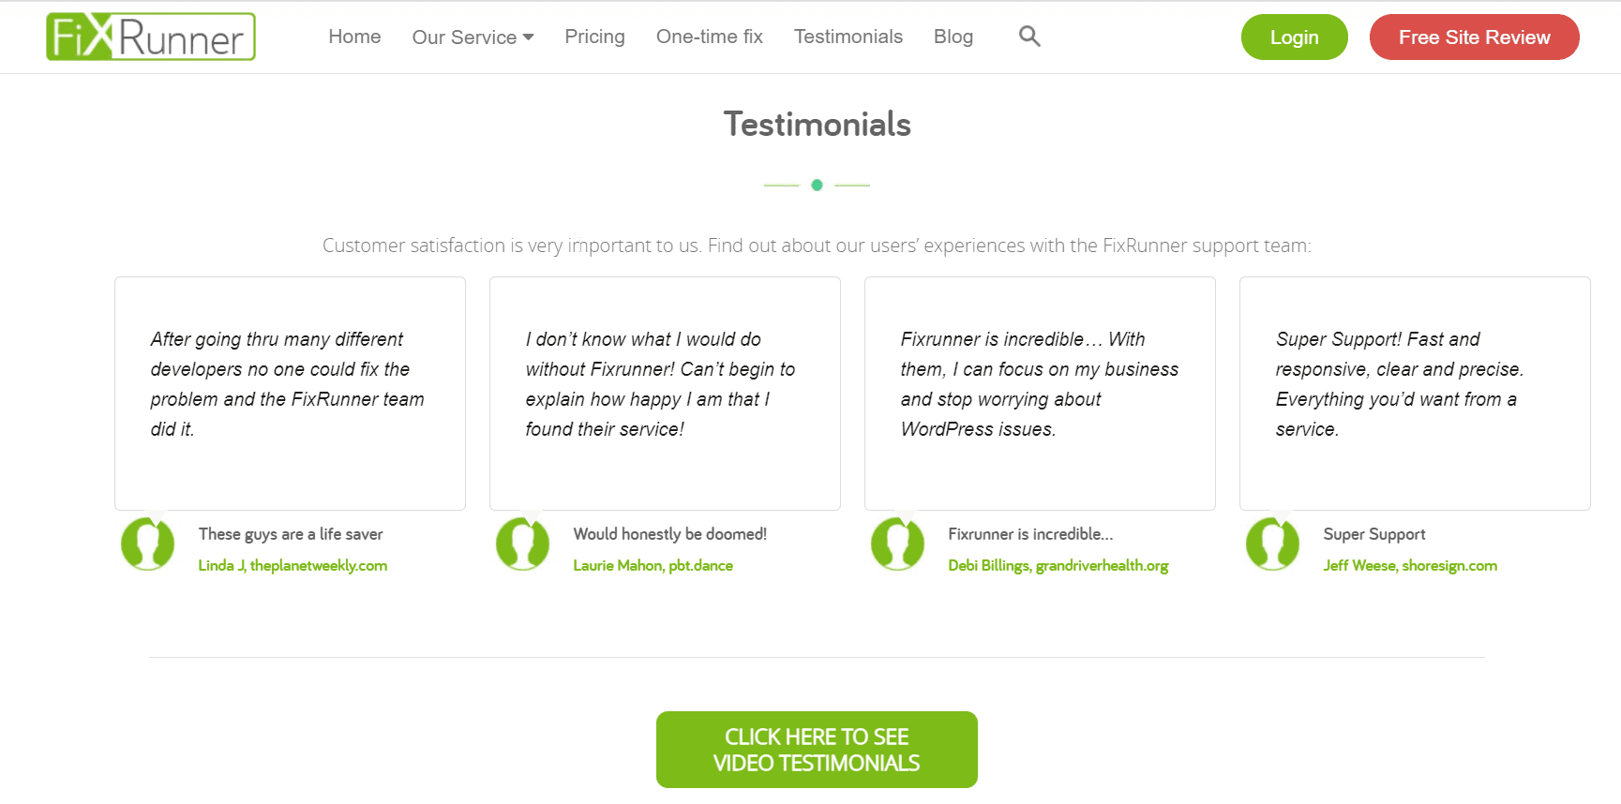Image resolution: width=1621 pixels, height=804 pixels.
Task: Open the search magnifier icon
Action: [x=1029, y=37]
